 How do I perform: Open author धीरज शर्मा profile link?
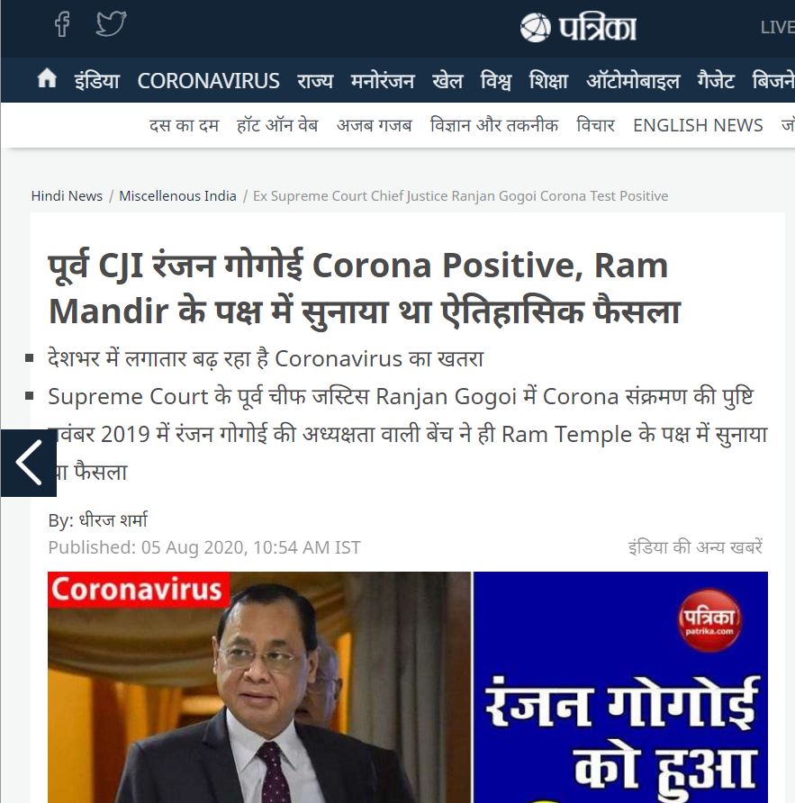pyautogui.click(x=113, y=520)
